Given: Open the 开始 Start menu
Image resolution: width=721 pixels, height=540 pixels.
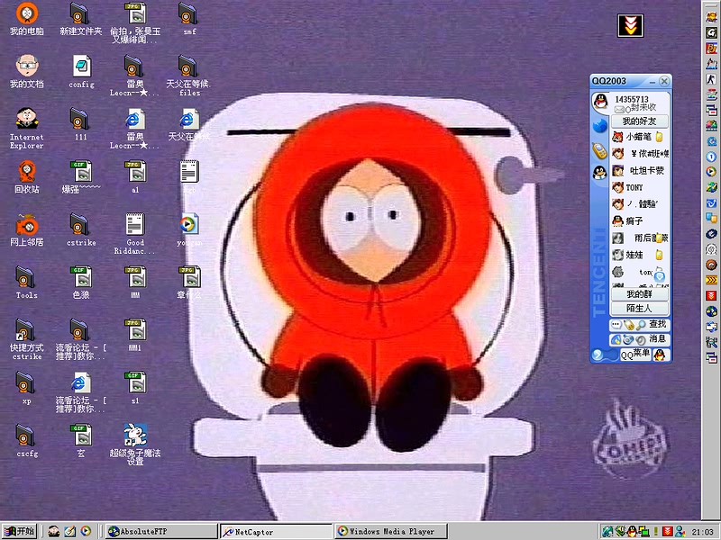Looking at the screenshot, I should pyautogui.click(x=19, y=531).
